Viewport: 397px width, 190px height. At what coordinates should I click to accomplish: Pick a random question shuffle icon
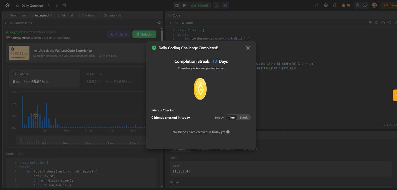pos(64,5)
